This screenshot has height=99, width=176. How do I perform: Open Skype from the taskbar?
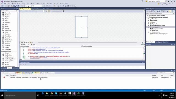[56, 94]
